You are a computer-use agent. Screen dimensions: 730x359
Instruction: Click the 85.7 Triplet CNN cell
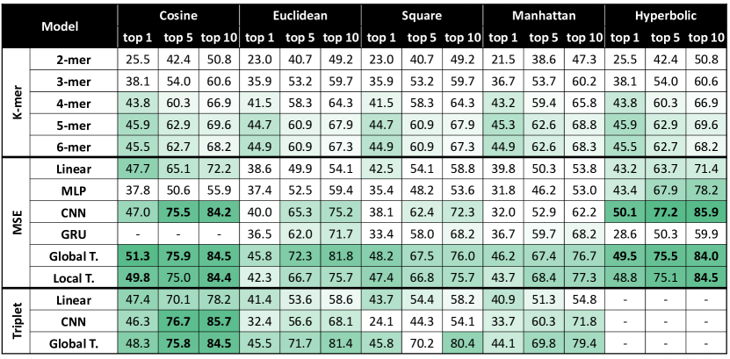[x=219, y=322]
